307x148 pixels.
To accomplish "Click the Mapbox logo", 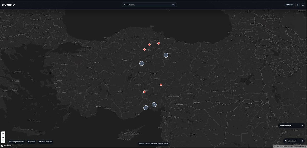I will click(6, 146).
